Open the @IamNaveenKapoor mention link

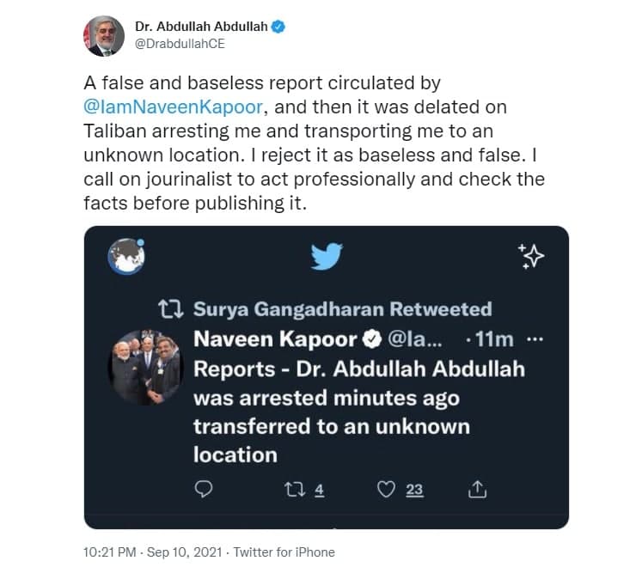(174, 107)
